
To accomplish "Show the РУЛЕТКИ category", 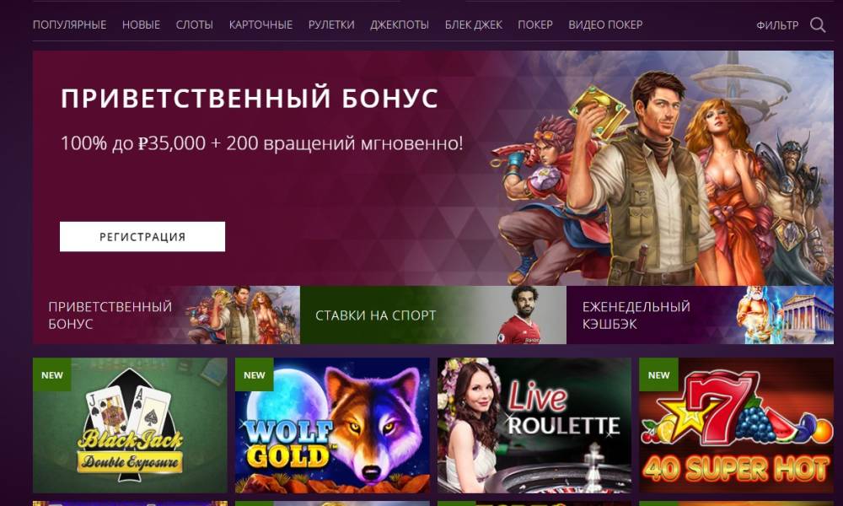I will click(331, 24).
